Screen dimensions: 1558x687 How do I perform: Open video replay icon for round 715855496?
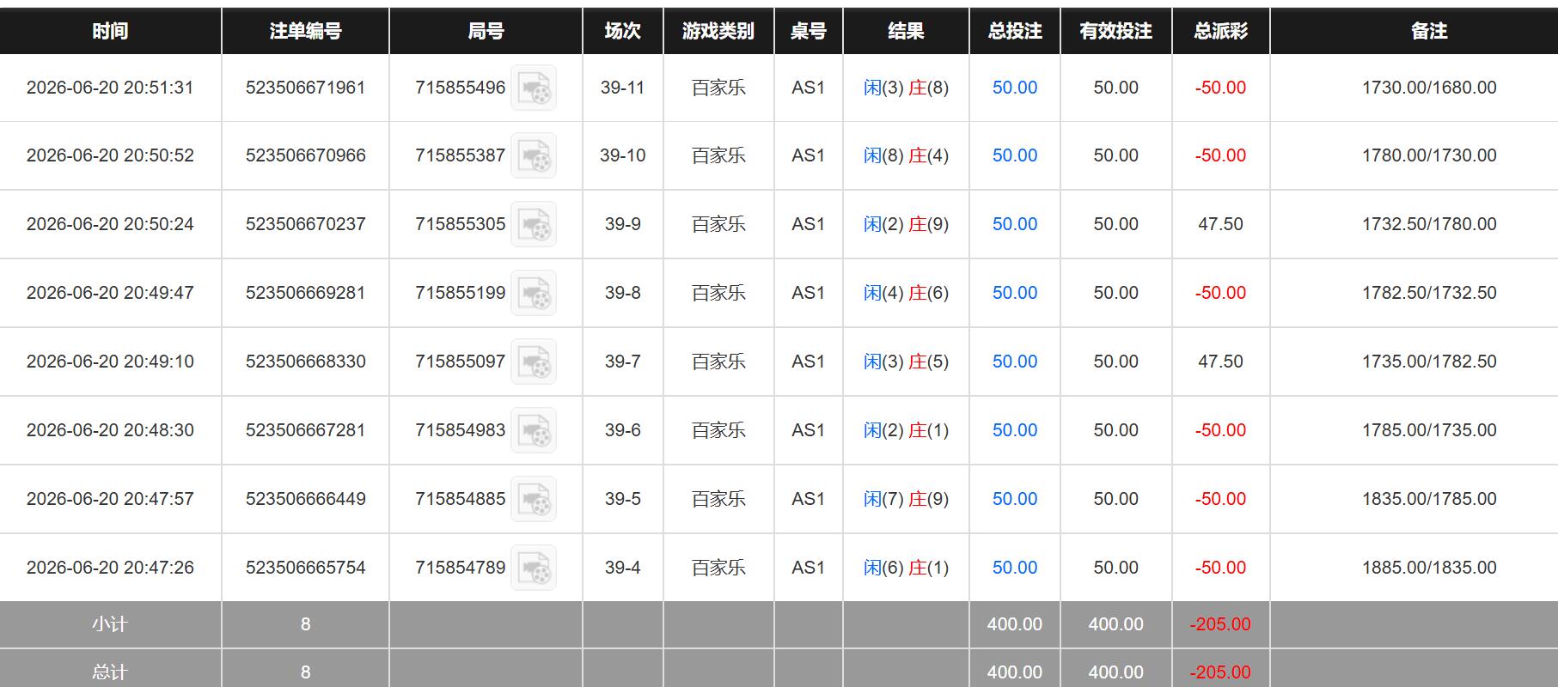coord(534,88)
